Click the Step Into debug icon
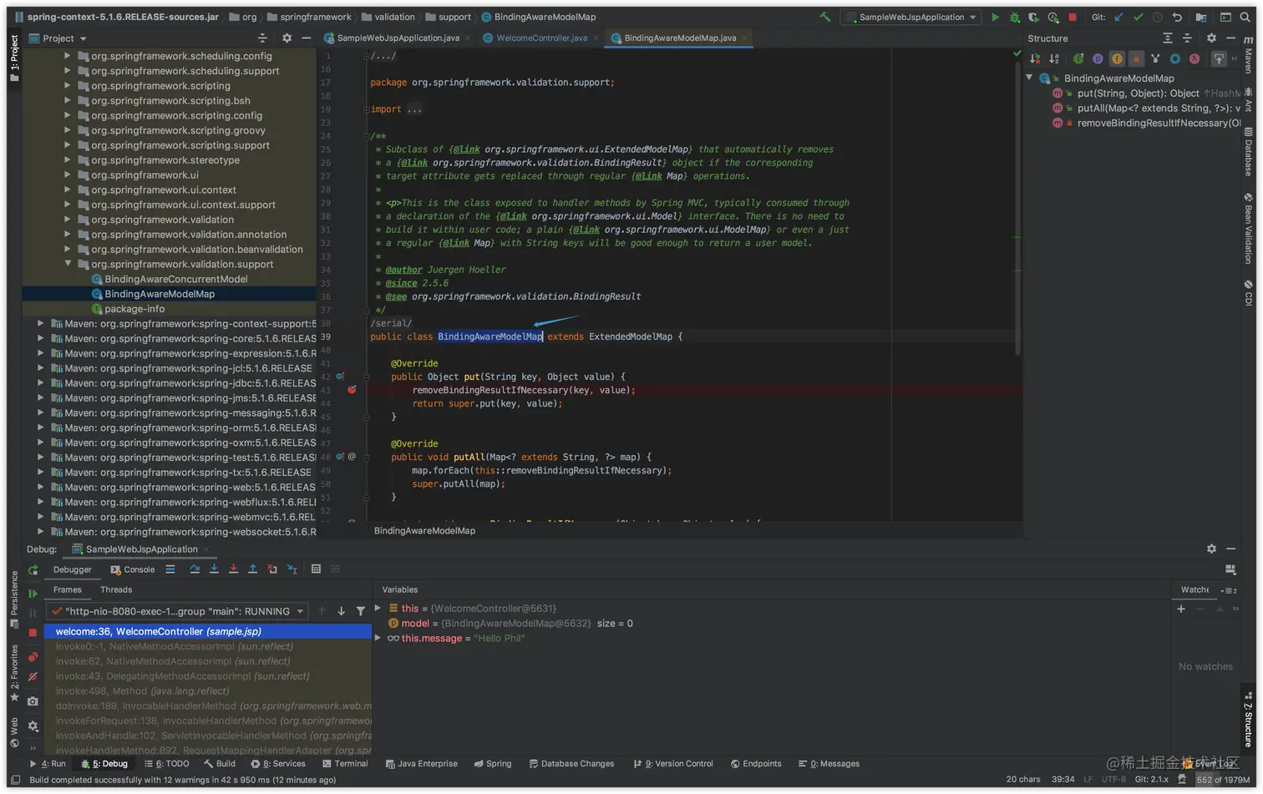Screen dimensions: 1263x794 point(214,569)
